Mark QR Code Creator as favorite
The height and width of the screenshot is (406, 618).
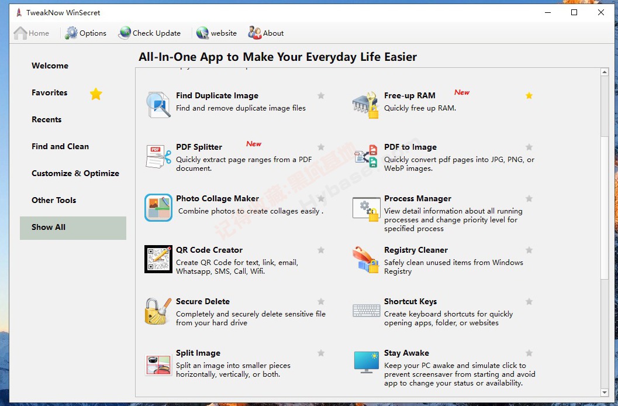(x=321, y=250)
